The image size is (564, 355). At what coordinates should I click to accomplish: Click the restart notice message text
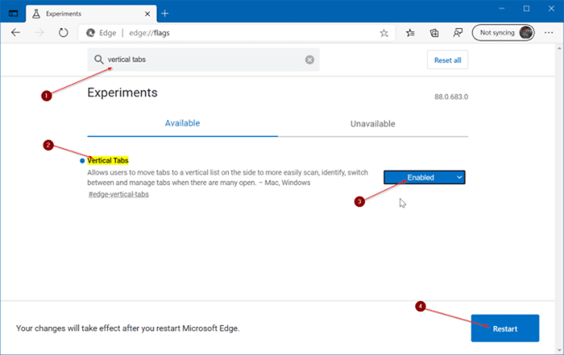point(127,328)
